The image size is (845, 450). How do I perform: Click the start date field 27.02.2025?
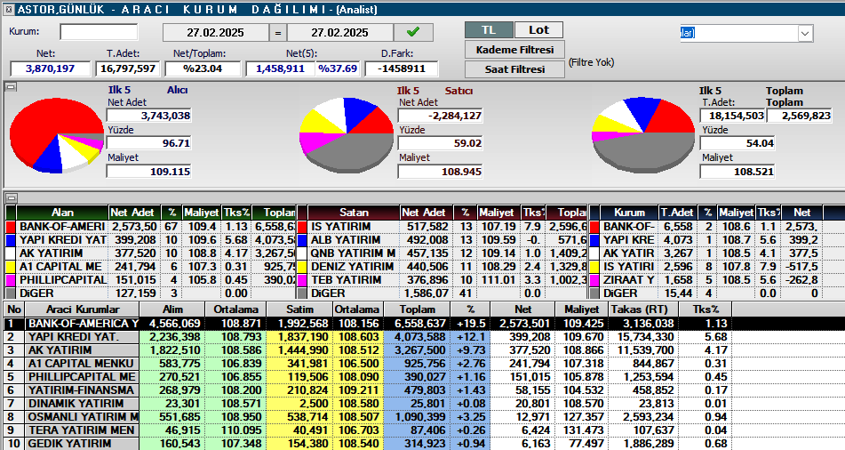pyautogui.click(x=216, y=32)
